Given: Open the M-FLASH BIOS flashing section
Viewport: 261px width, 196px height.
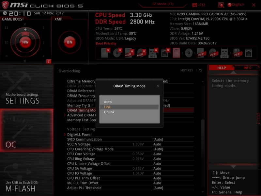Looking at the screenshot, I should [x=27, y=174].
